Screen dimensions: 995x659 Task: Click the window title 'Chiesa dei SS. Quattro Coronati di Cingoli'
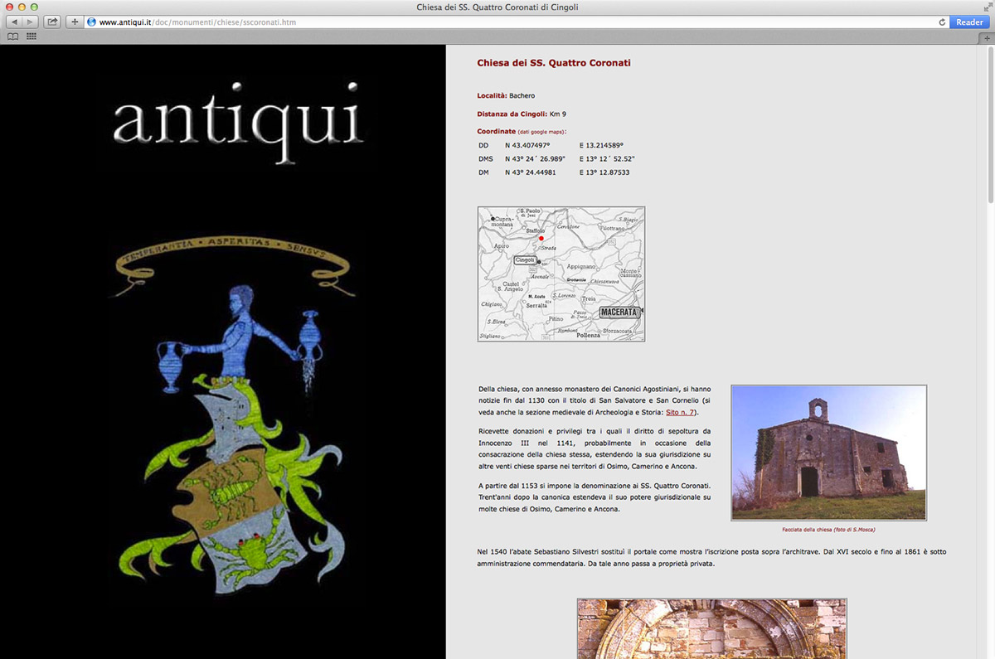[x=498, y=7]
